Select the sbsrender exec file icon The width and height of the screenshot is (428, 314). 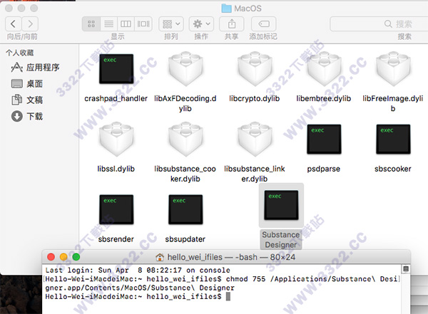[x=116, y=209]
